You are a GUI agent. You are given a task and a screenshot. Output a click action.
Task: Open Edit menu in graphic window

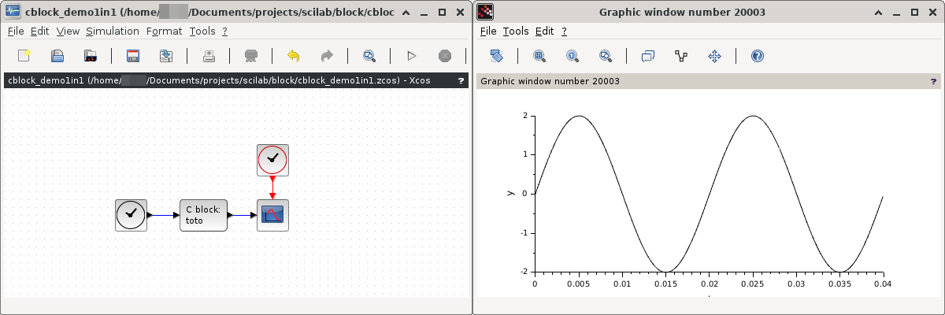(545, 31)
